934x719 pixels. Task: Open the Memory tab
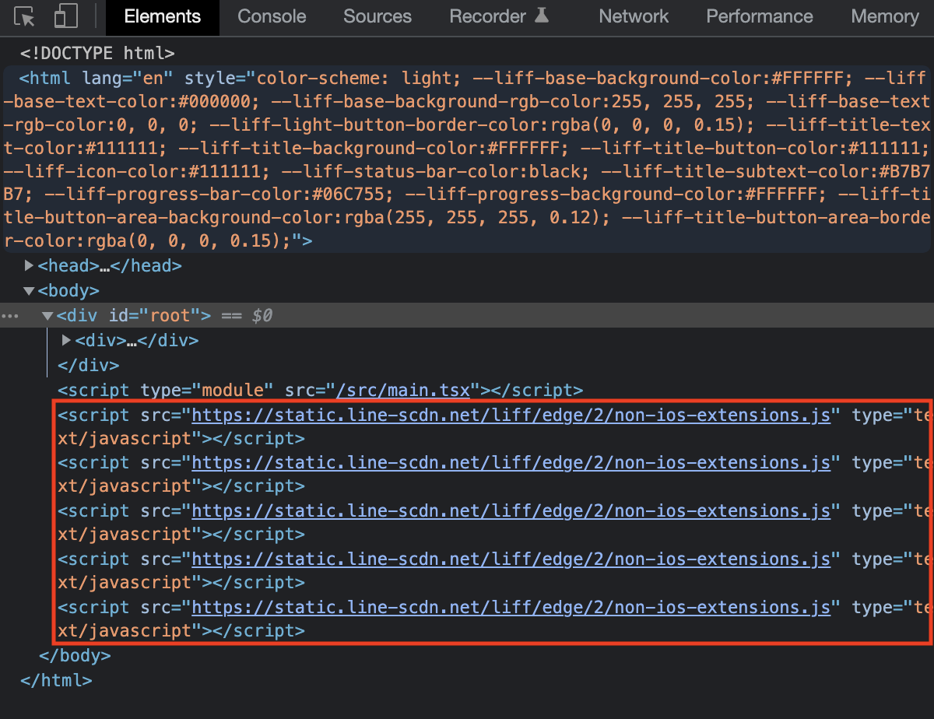[884, 16]
